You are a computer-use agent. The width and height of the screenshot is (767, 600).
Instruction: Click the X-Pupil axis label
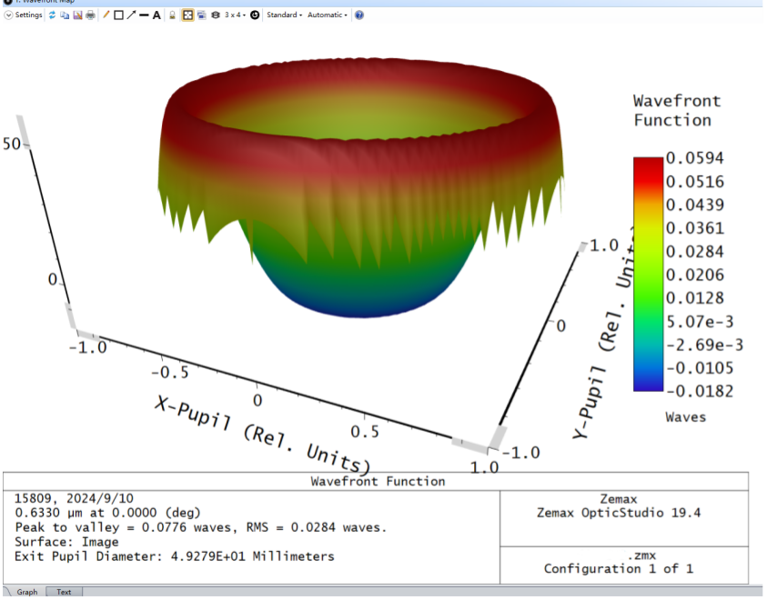click(263, 435)
